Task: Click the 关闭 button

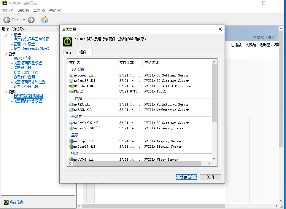Action: [210, 177]
